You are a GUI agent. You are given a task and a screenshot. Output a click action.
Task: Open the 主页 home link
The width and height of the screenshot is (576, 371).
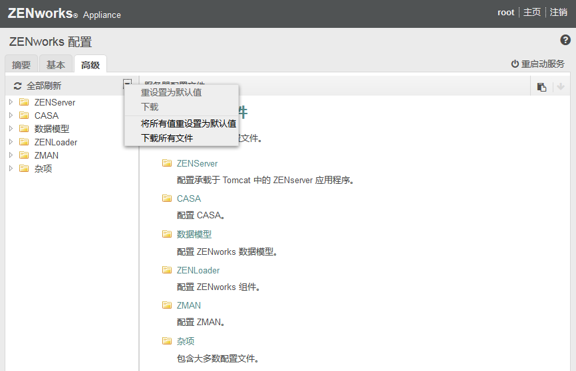pos(532,13)
